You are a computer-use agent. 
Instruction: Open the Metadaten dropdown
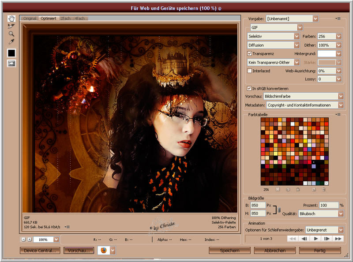point(341,105)
